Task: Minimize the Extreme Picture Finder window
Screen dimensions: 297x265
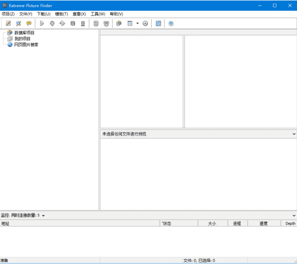Action: click(260, 6)
